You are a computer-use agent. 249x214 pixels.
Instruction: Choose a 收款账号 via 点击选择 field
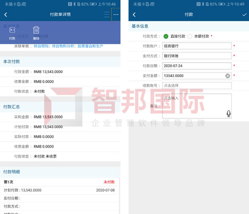coord(197,86)
